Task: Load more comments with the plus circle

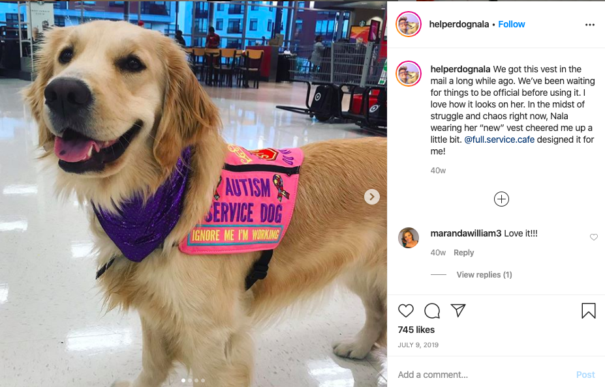Action: [501, 199]
